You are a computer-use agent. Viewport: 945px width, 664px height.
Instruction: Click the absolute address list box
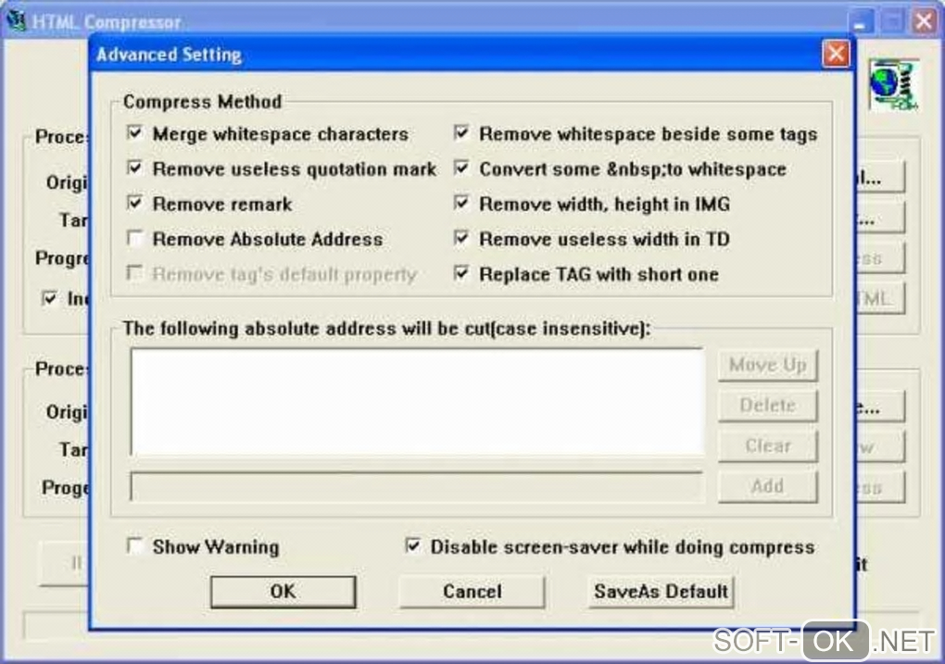[417, 402]
